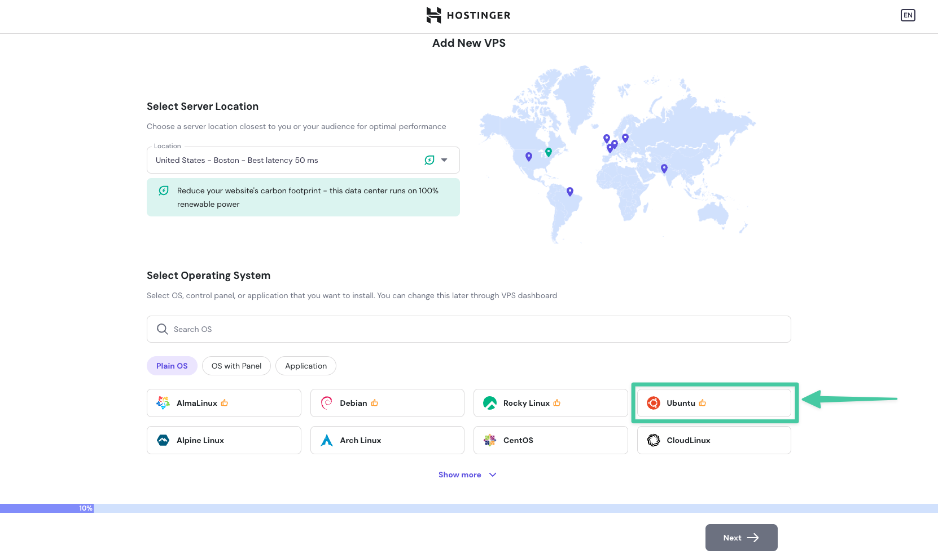Viewport: 938px width, 554px height.
Task: Select the India map pin
Action: tap(664, 168)
